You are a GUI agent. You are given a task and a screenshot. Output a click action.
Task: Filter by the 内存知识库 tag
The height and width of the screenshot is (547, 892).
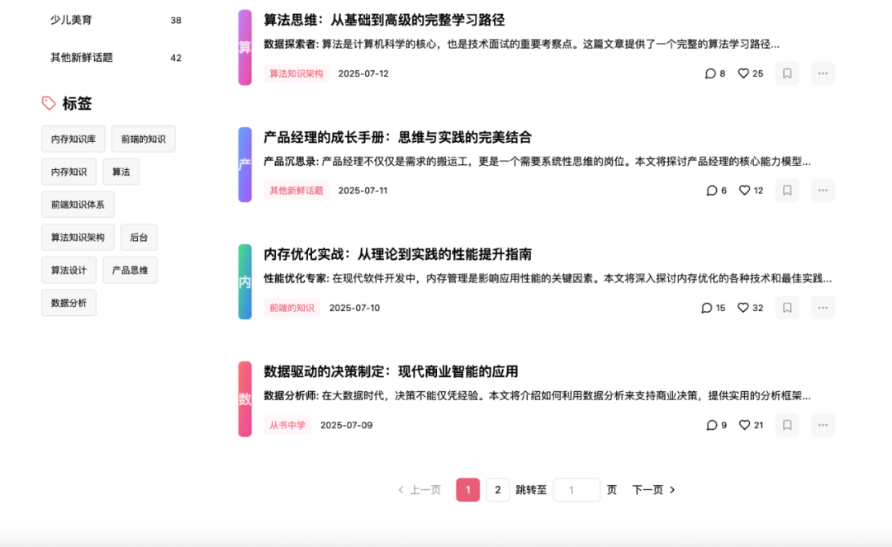[74, 139]
